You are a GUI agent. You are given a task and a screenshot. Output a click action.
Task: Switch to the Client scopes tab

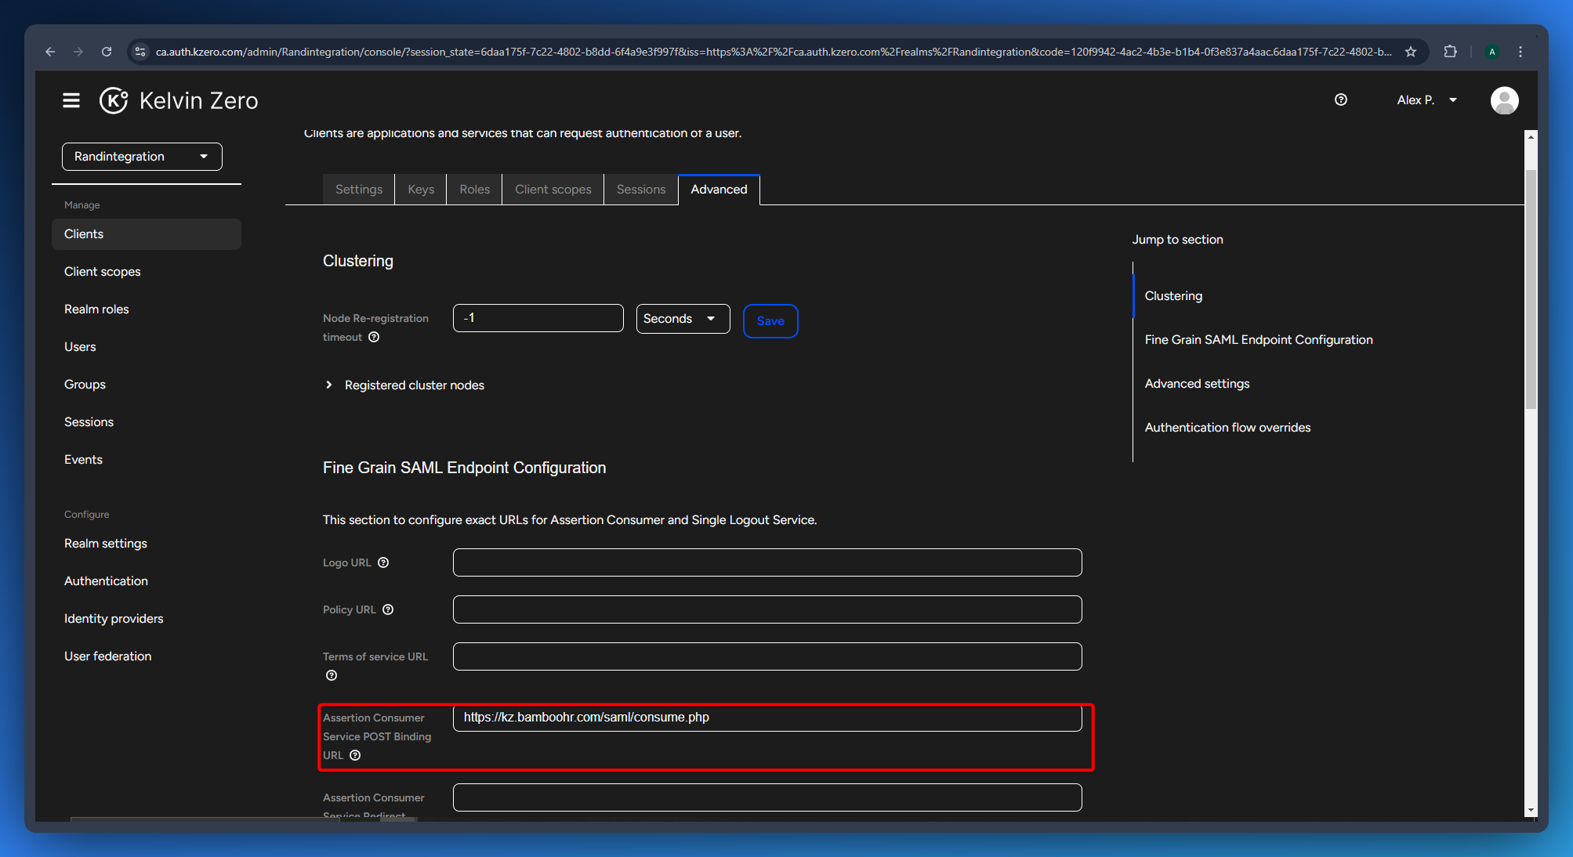[x=553, y=190]
